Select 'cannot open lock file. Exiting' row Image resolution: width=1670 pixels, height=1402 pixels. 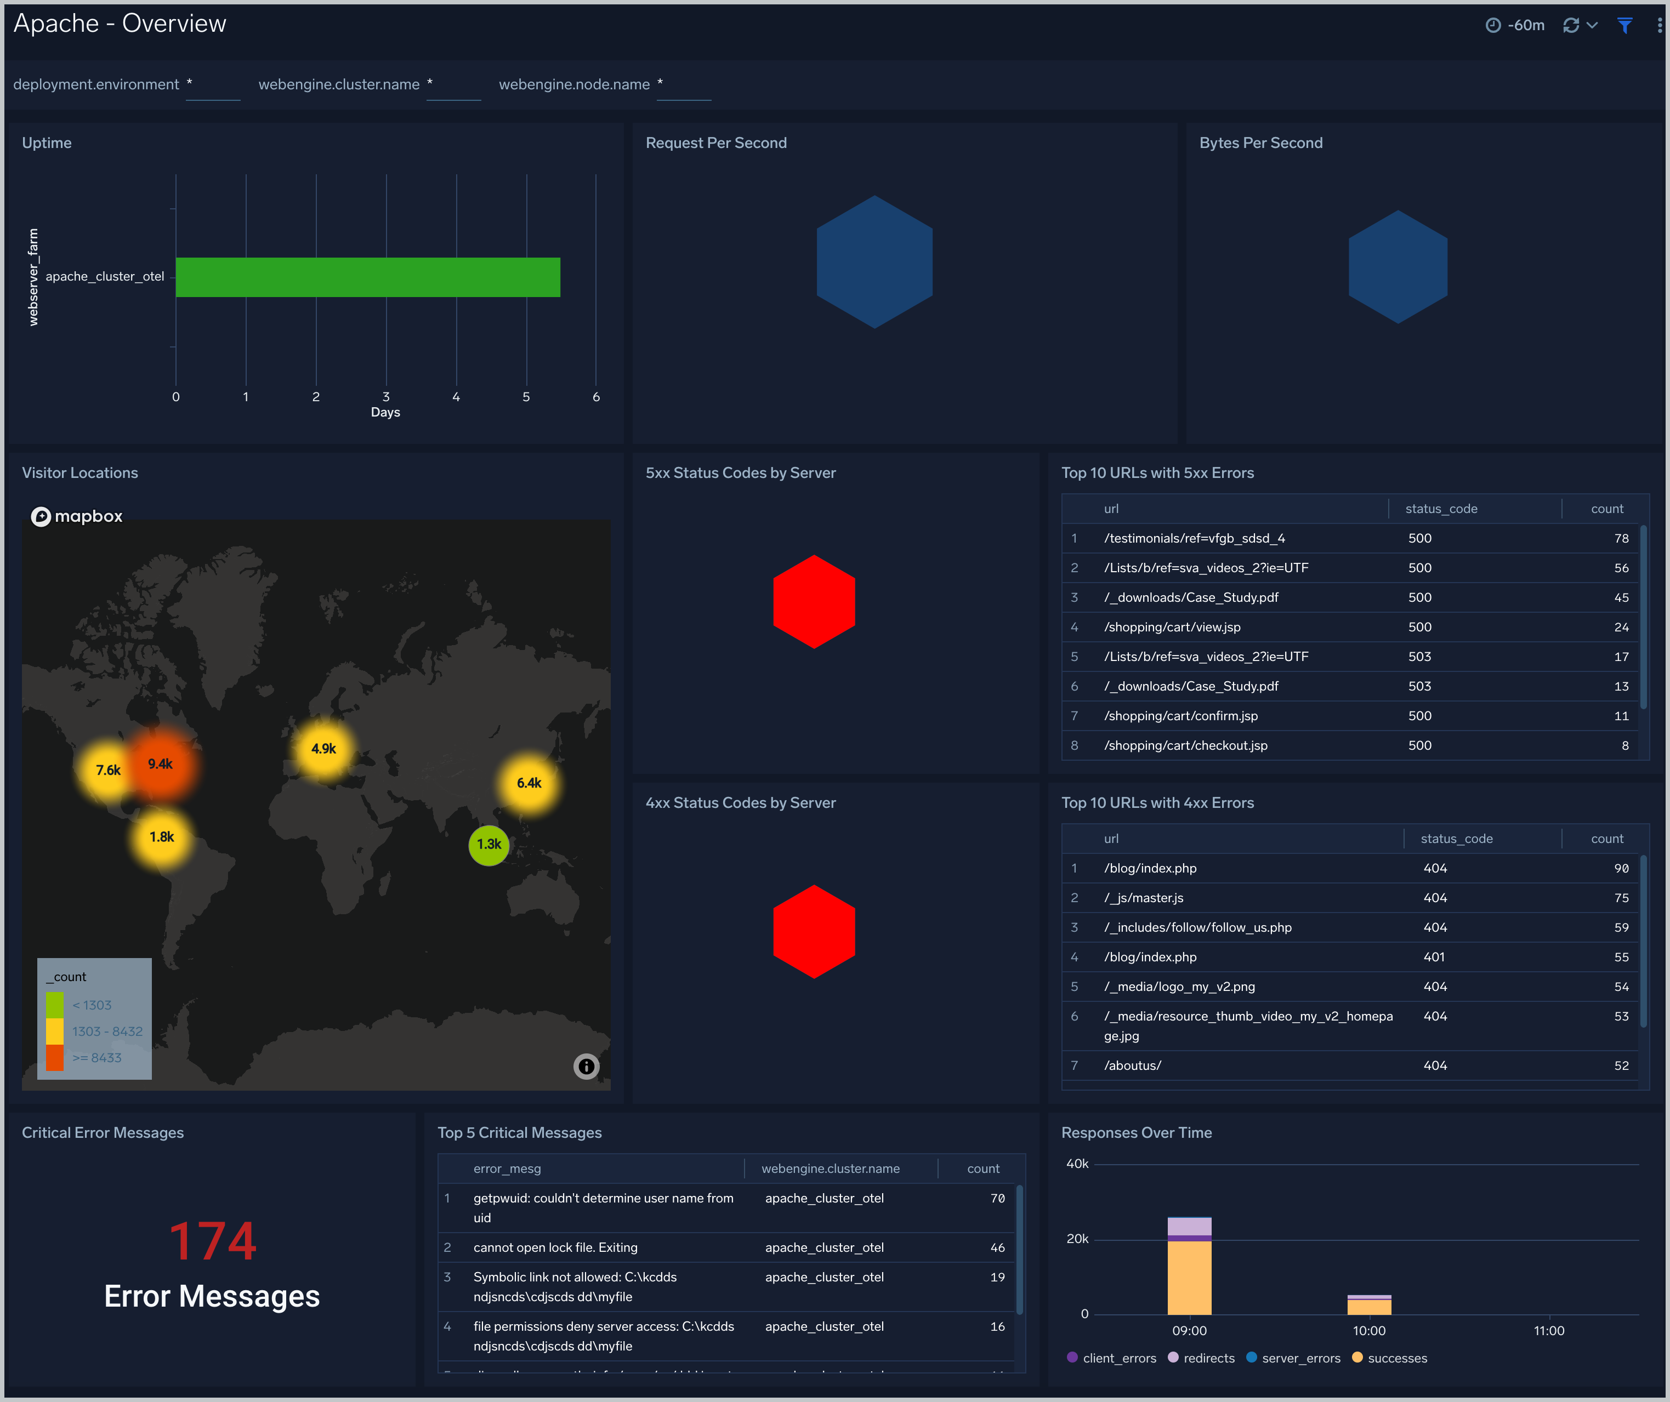[x=726, y=1247]
